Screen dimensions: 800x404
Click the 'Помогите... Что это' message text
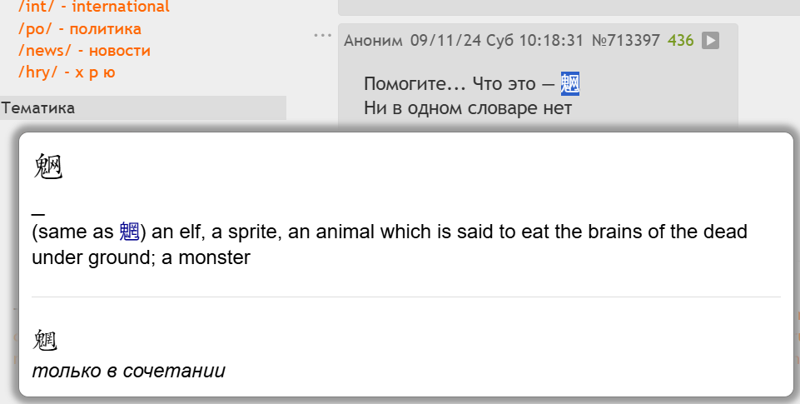tap(450, 84)
